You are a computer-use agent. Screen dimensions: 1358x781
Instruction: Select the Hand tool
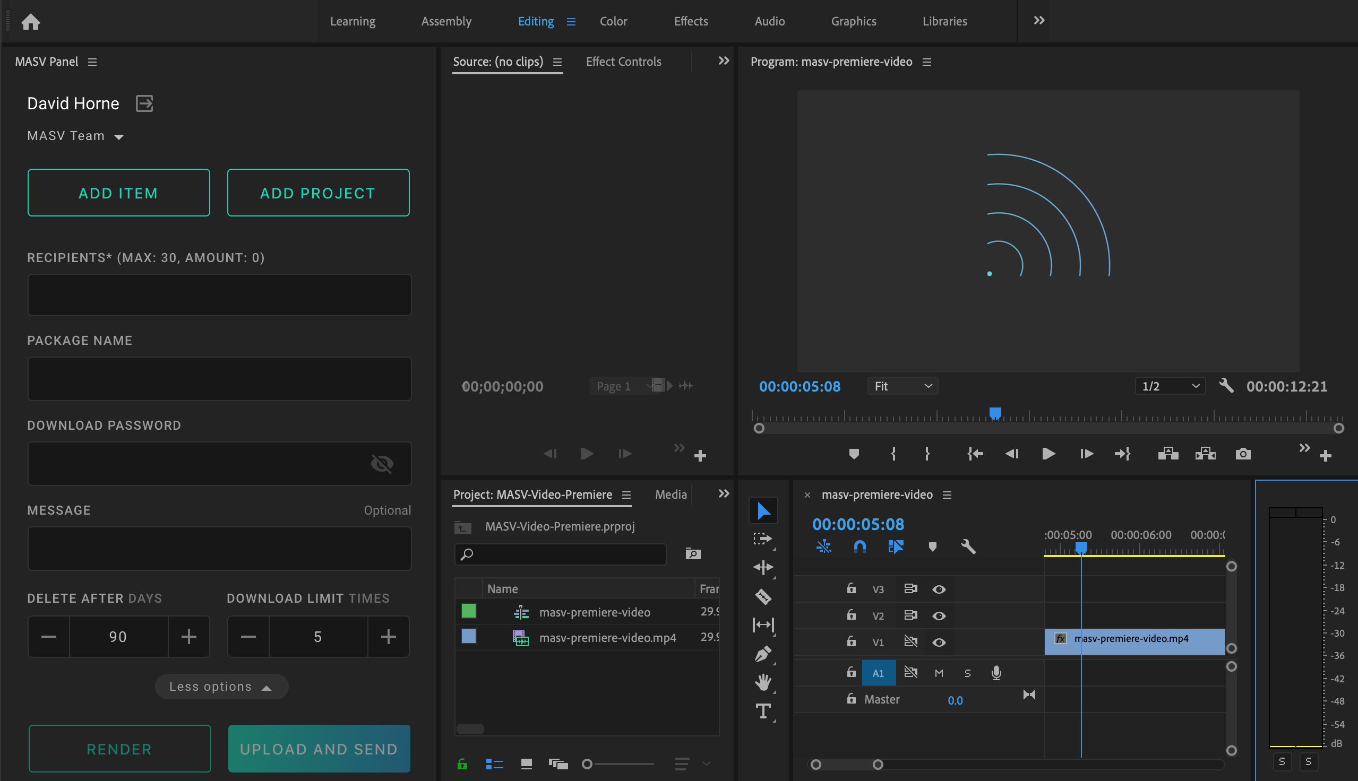pos(763,682)
